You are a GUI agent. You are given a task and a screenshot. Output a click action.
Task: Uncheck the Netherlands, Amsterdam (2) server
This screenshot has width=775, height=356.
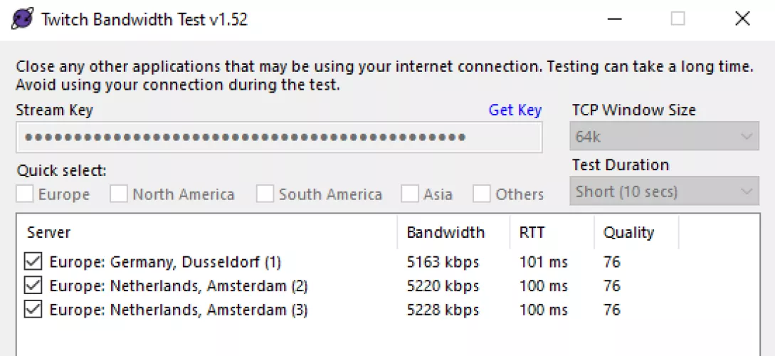[33, 286]
